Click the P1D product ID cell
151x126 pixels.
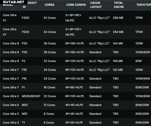tap(24, 70)
